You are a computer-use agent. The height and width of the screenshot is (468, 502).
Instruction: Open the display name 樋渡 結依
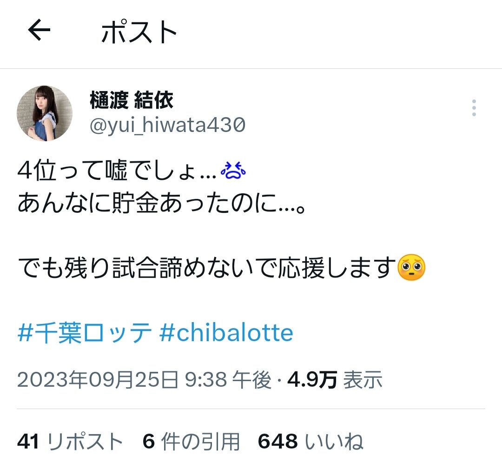(132, 100)
